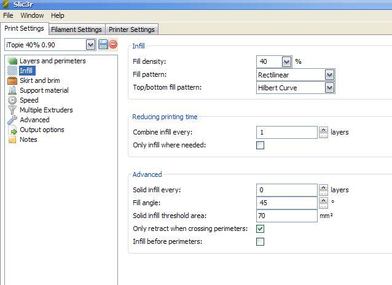
Task: Click the Fill angle input field
Action: click(287, 203)
